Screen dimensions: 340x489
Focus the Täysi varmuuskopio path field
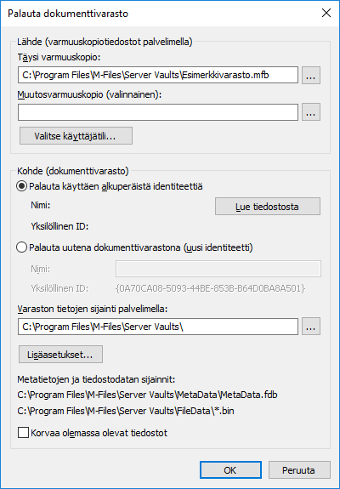pos(158,75)
